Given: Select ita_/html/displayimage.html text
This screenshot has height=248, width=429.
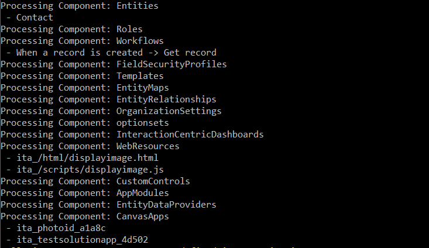Looking at the screenshot, I should coord(88,158).
